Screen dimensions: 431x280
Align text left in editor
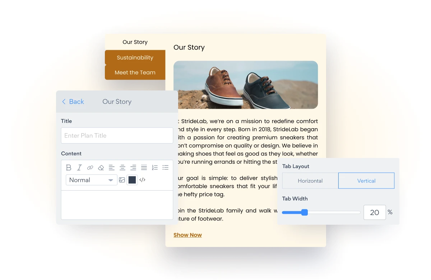click(x=112, y=168)
